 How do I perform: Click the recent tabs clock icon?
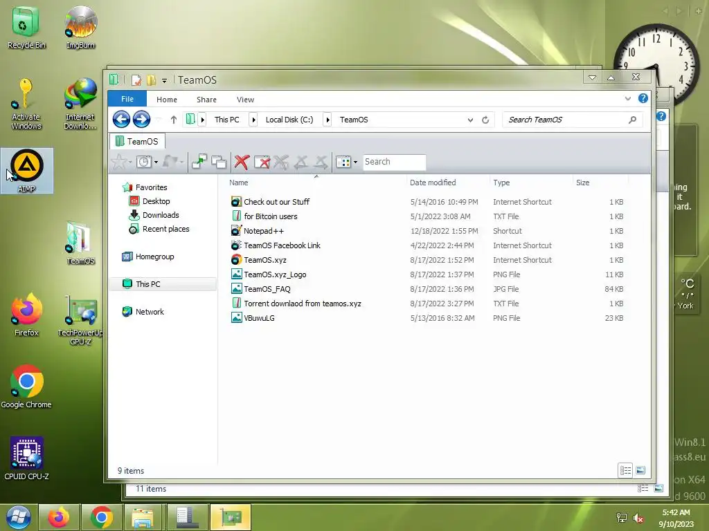144,162
